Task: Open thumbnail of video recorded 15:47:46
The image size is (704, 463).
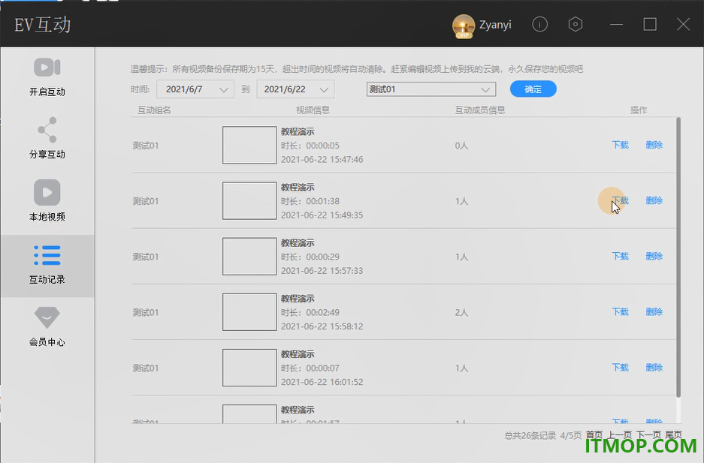Action: coord(249,145)
